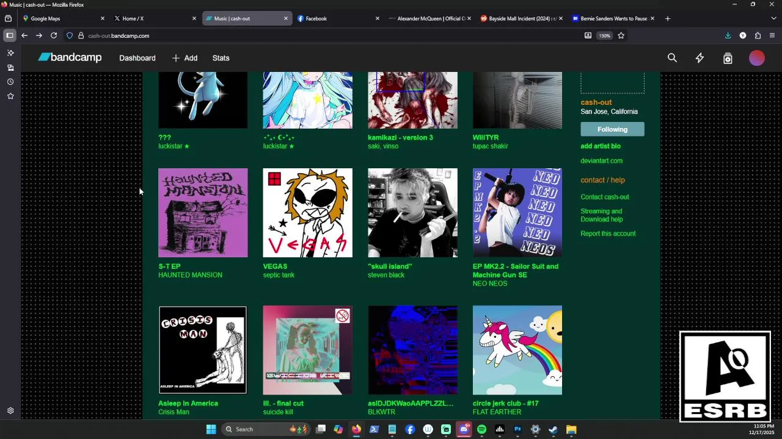This screenshot has height=439, width=782.
Task: Click the browser back arrow
Action: click(24, 35)
